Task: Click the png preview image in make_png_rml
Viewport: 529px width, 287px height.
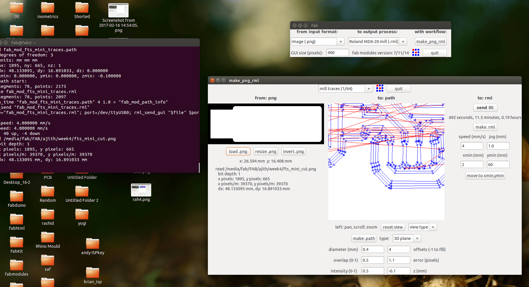Action: 266,124
